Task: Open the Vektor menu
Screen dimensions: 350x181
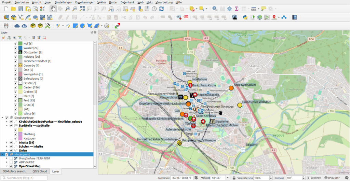Action: [102, 2]
